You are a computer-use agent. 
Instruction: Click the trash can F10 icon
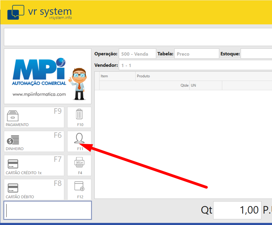click(x=79, y=115)
